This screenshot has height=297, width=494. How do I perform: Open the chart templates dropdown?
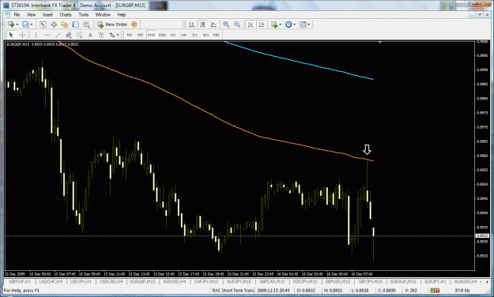click(304, 24)
